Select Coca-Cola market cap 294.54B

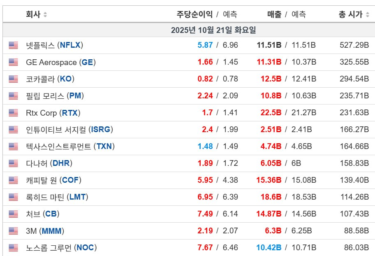click(354, 79)
